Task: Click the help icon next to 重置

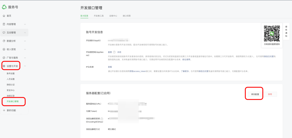Action: [x=114, y=52]
